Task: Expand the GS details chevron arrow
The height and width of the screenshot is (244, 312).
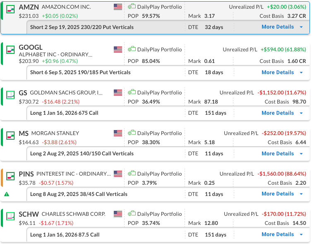Action: click(301, 113)
